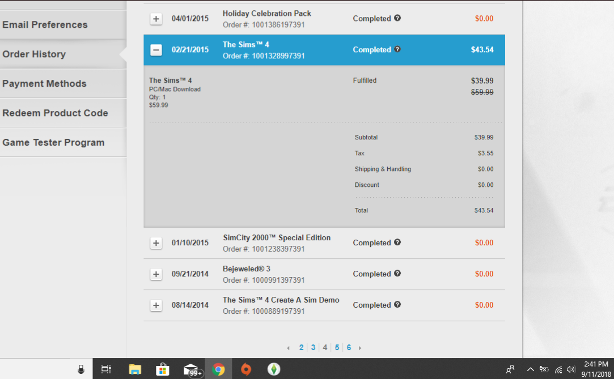Expand the Bejeweled 3 order row
Viewport: 614px width, 379px height.
tap(156, 274)
